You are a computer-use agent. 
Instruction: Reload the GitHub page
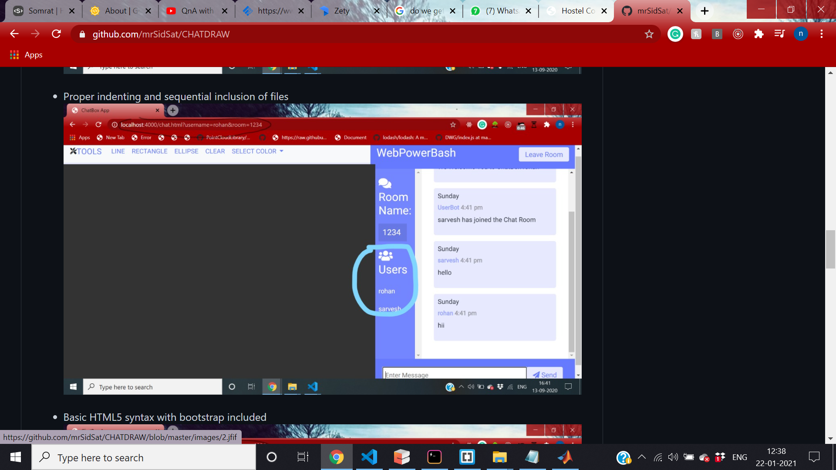click(x=56, y=34)
